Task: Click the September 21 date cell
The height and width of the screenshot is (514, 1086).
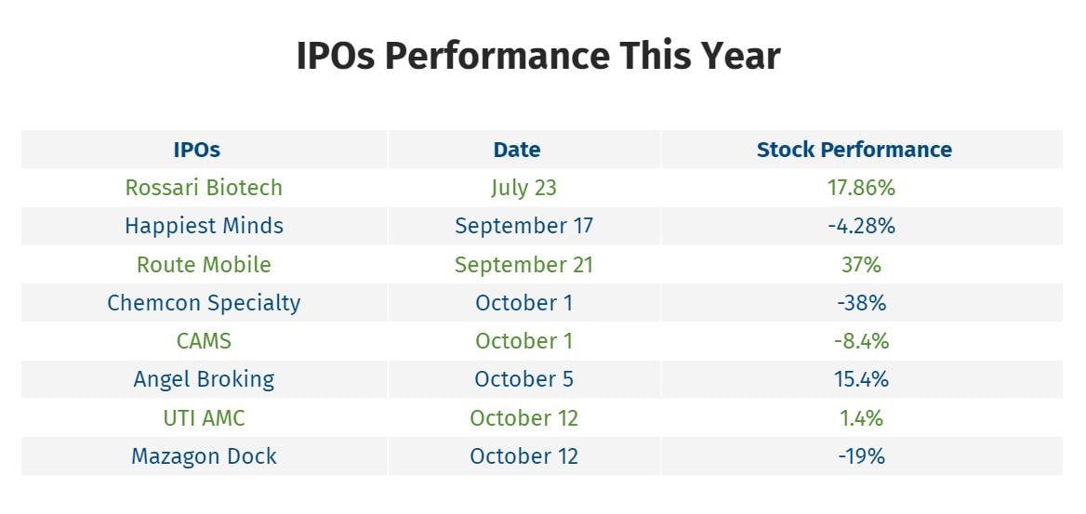Action: click(x=523, y=264)
